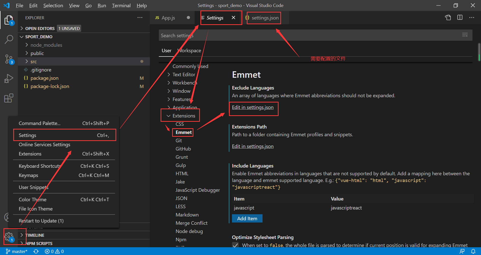
Task: Click the notifications bell in the status bar
Action: click(x=473, y=251)
